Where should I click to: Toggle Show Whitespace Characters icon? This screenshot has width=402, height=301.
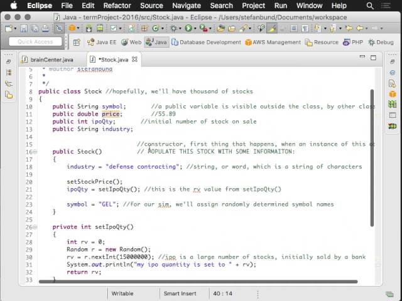(x=305, y=28)
